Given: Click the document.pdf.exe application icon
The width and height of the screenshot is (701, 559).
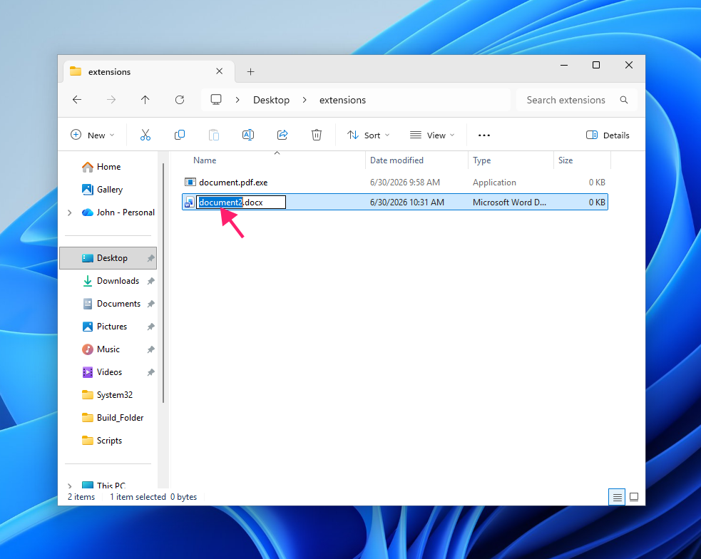Looking at the screenshot, I should [190, 183].
